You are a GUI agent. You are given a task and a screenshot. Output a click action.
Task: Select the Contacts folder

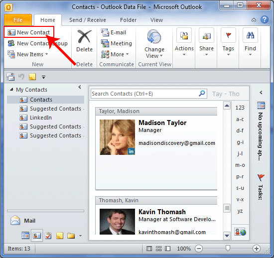pos(45,100)
